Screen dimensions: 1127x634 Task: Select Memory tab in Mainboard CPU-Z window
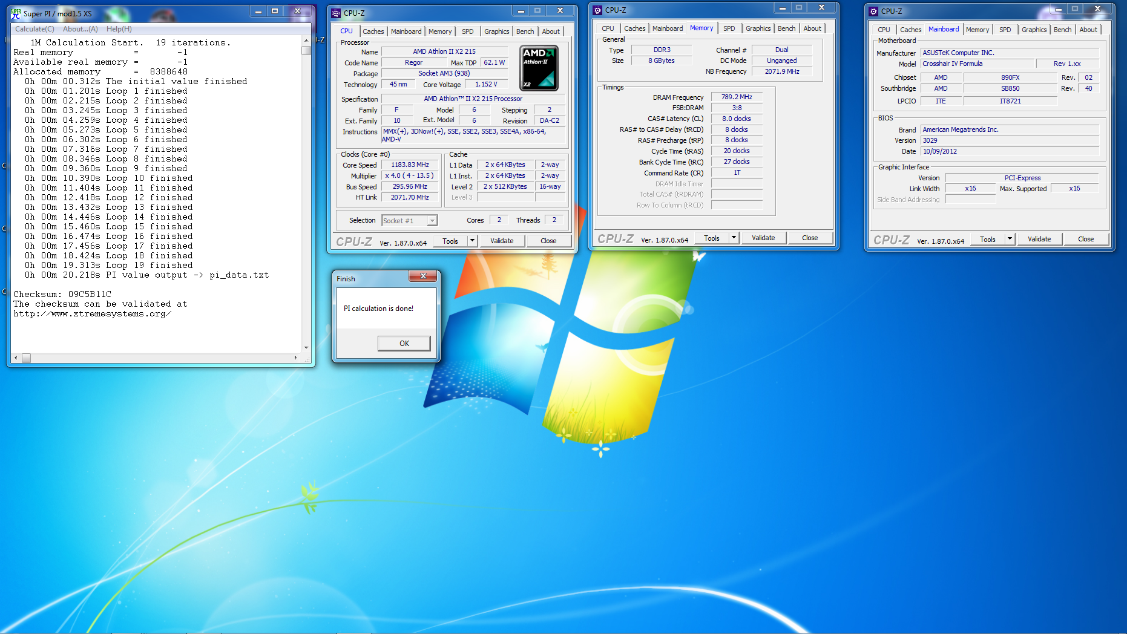point(977,30)
